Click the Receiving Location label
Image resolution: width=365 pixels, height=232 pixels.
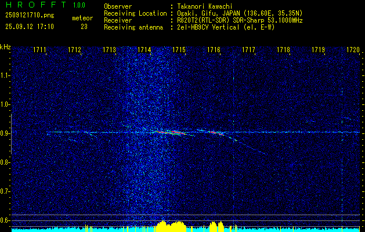click(x=135, y=13)
